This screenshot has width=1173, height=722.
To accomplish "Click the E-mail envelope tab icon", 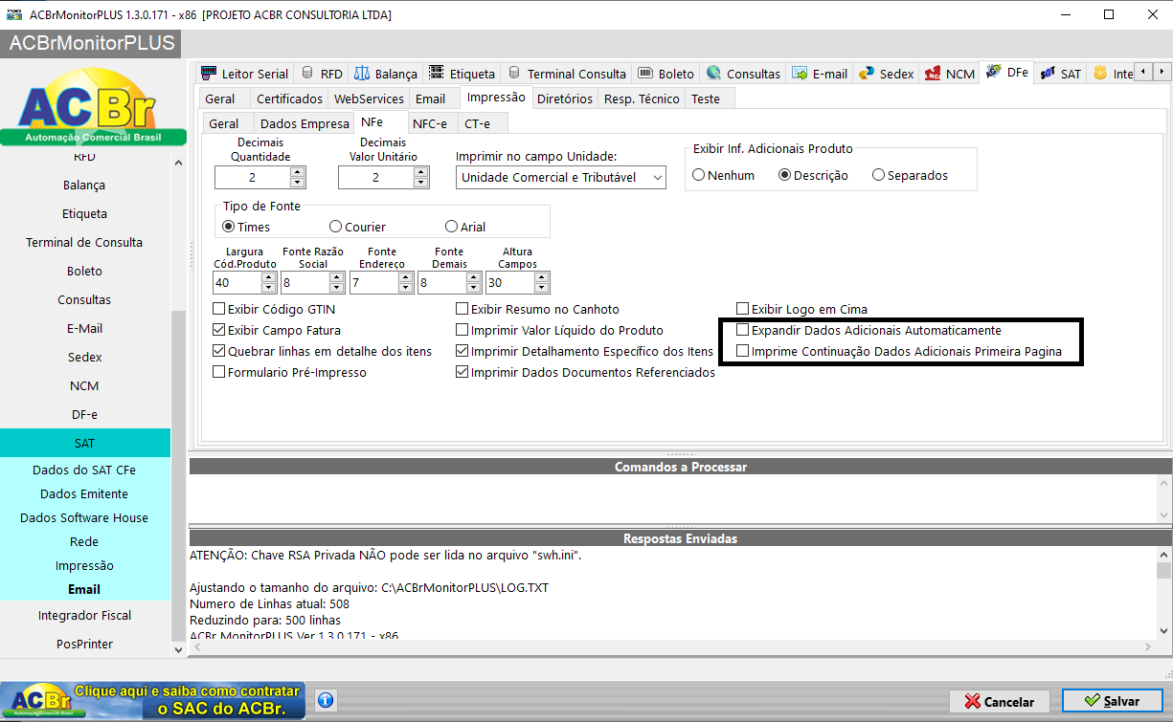I will tap(800, 73).
